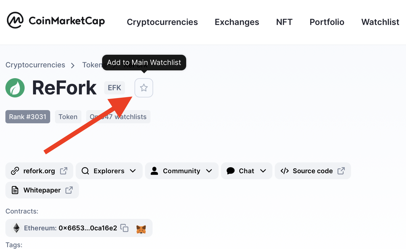Viewport: 406px width, 249px height.
Task: Click the Token tag chip
Action: 68,117
